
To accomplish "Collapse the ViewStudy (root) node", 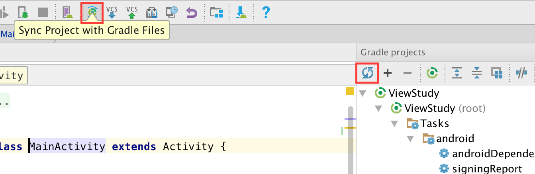I will [378, 108].
